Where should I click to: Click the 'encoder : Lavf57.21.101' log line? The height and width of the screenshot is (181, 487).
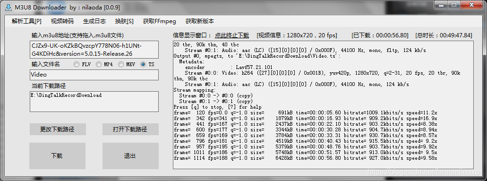(229, 67)
